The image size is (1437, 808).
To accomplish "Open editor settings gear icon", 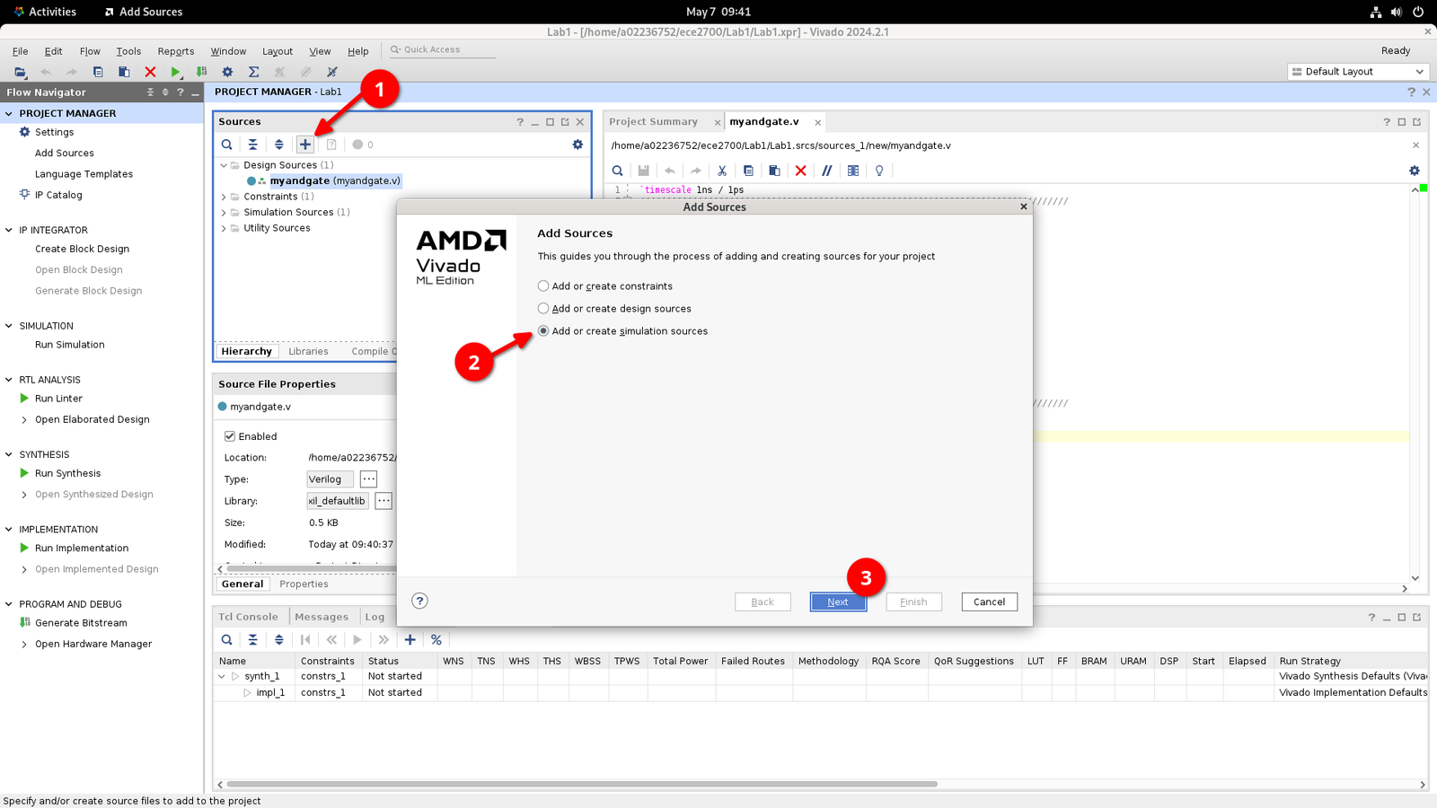I will 1415,171.
